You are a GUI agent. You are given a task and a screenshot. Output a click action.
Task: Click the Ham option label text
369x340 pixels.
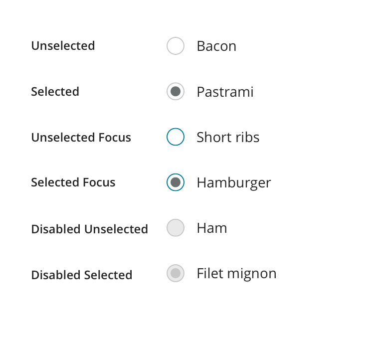pyautogui.click(x=212, y=228)
